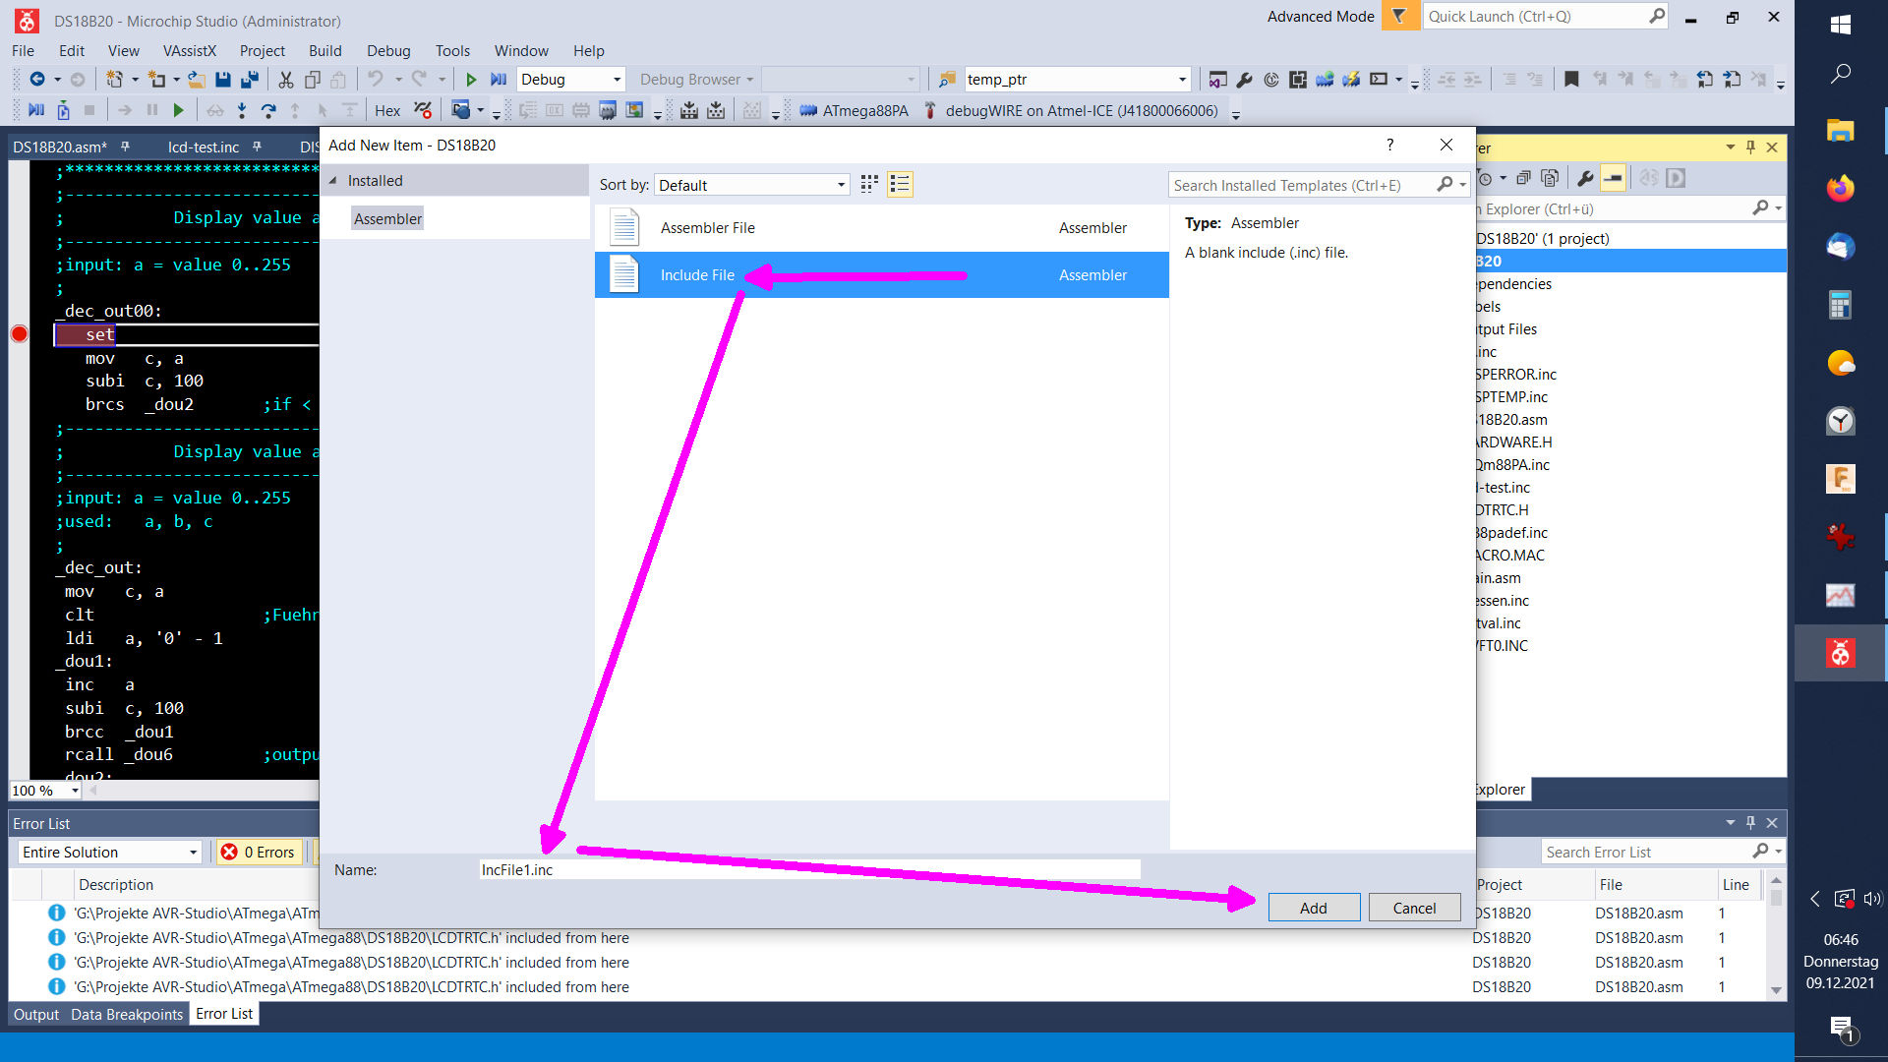The image size is (1888, 1062).
Task: Select SPERROR.inc in Solution Explorer
Action: tap(1516, 375)
